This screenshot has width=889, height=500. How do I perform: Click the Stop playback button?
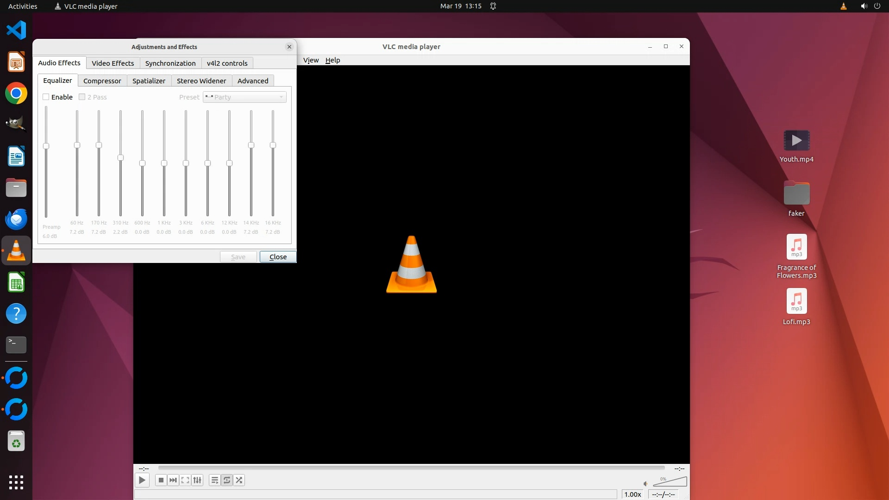click(x=161, y=480)
